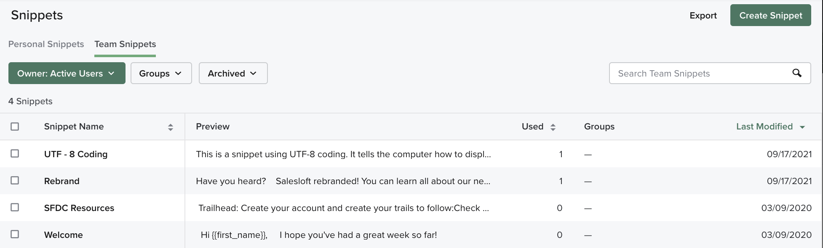The width and height of the screenshot is (823, 248).
Task: Click the Export button
Action: tap(703, 15)
